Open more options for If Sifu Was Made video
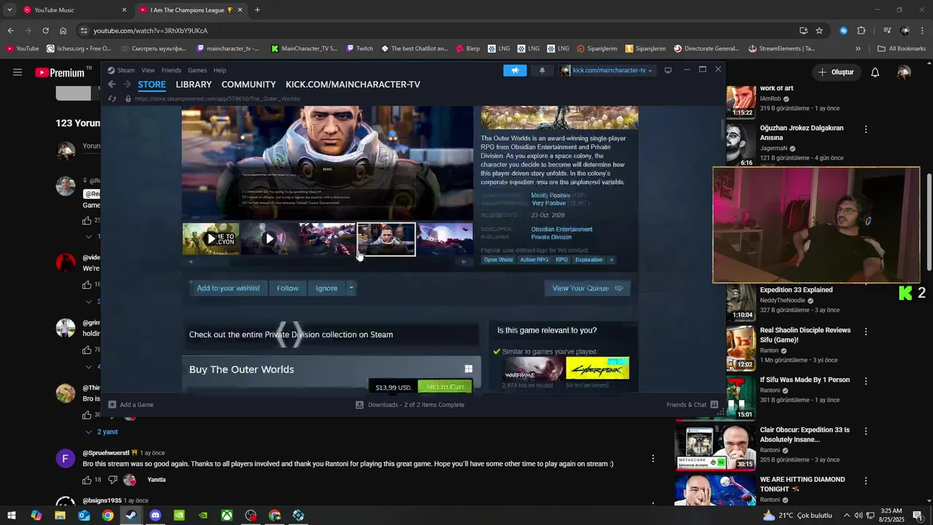933x525 pixels. click(866, 381)
